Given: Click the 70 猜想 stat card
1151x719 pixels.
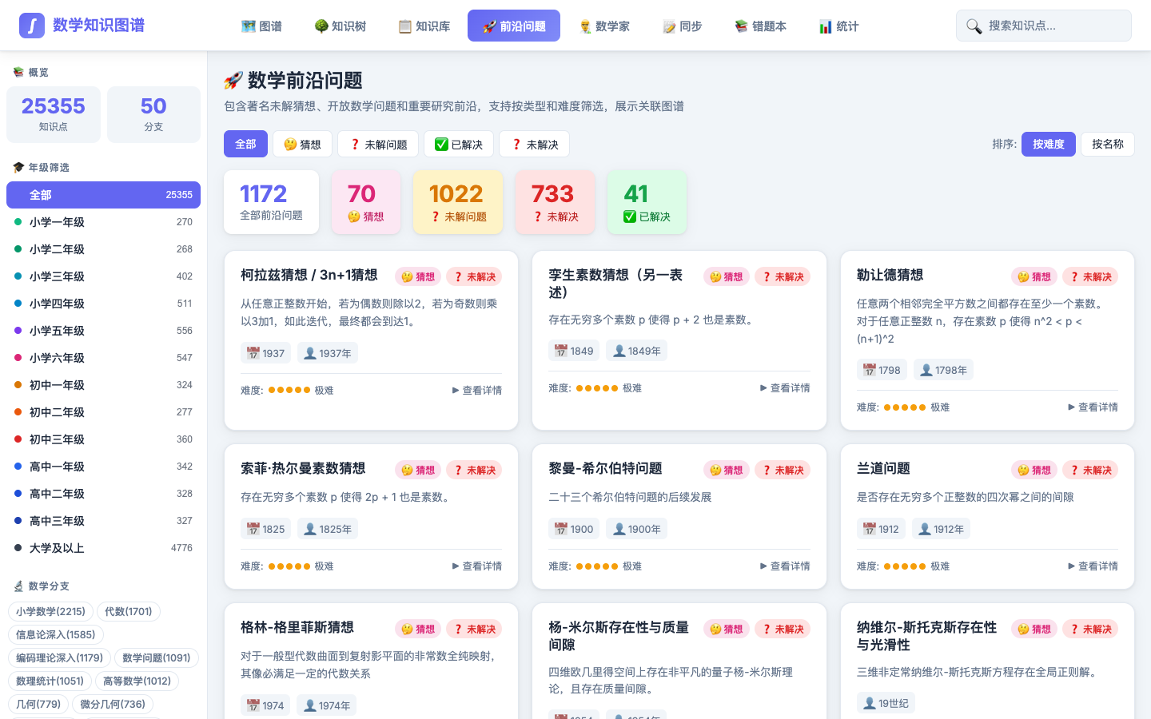Looking at the screenshot, I should [x=366, y=202].
